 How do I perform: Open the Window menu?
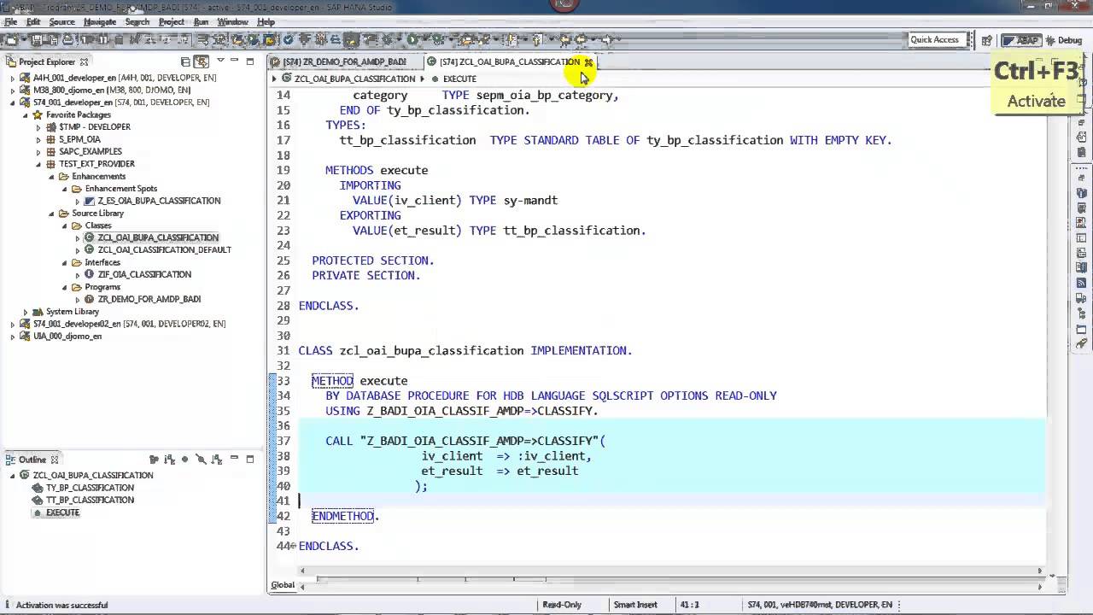(232, 21)
